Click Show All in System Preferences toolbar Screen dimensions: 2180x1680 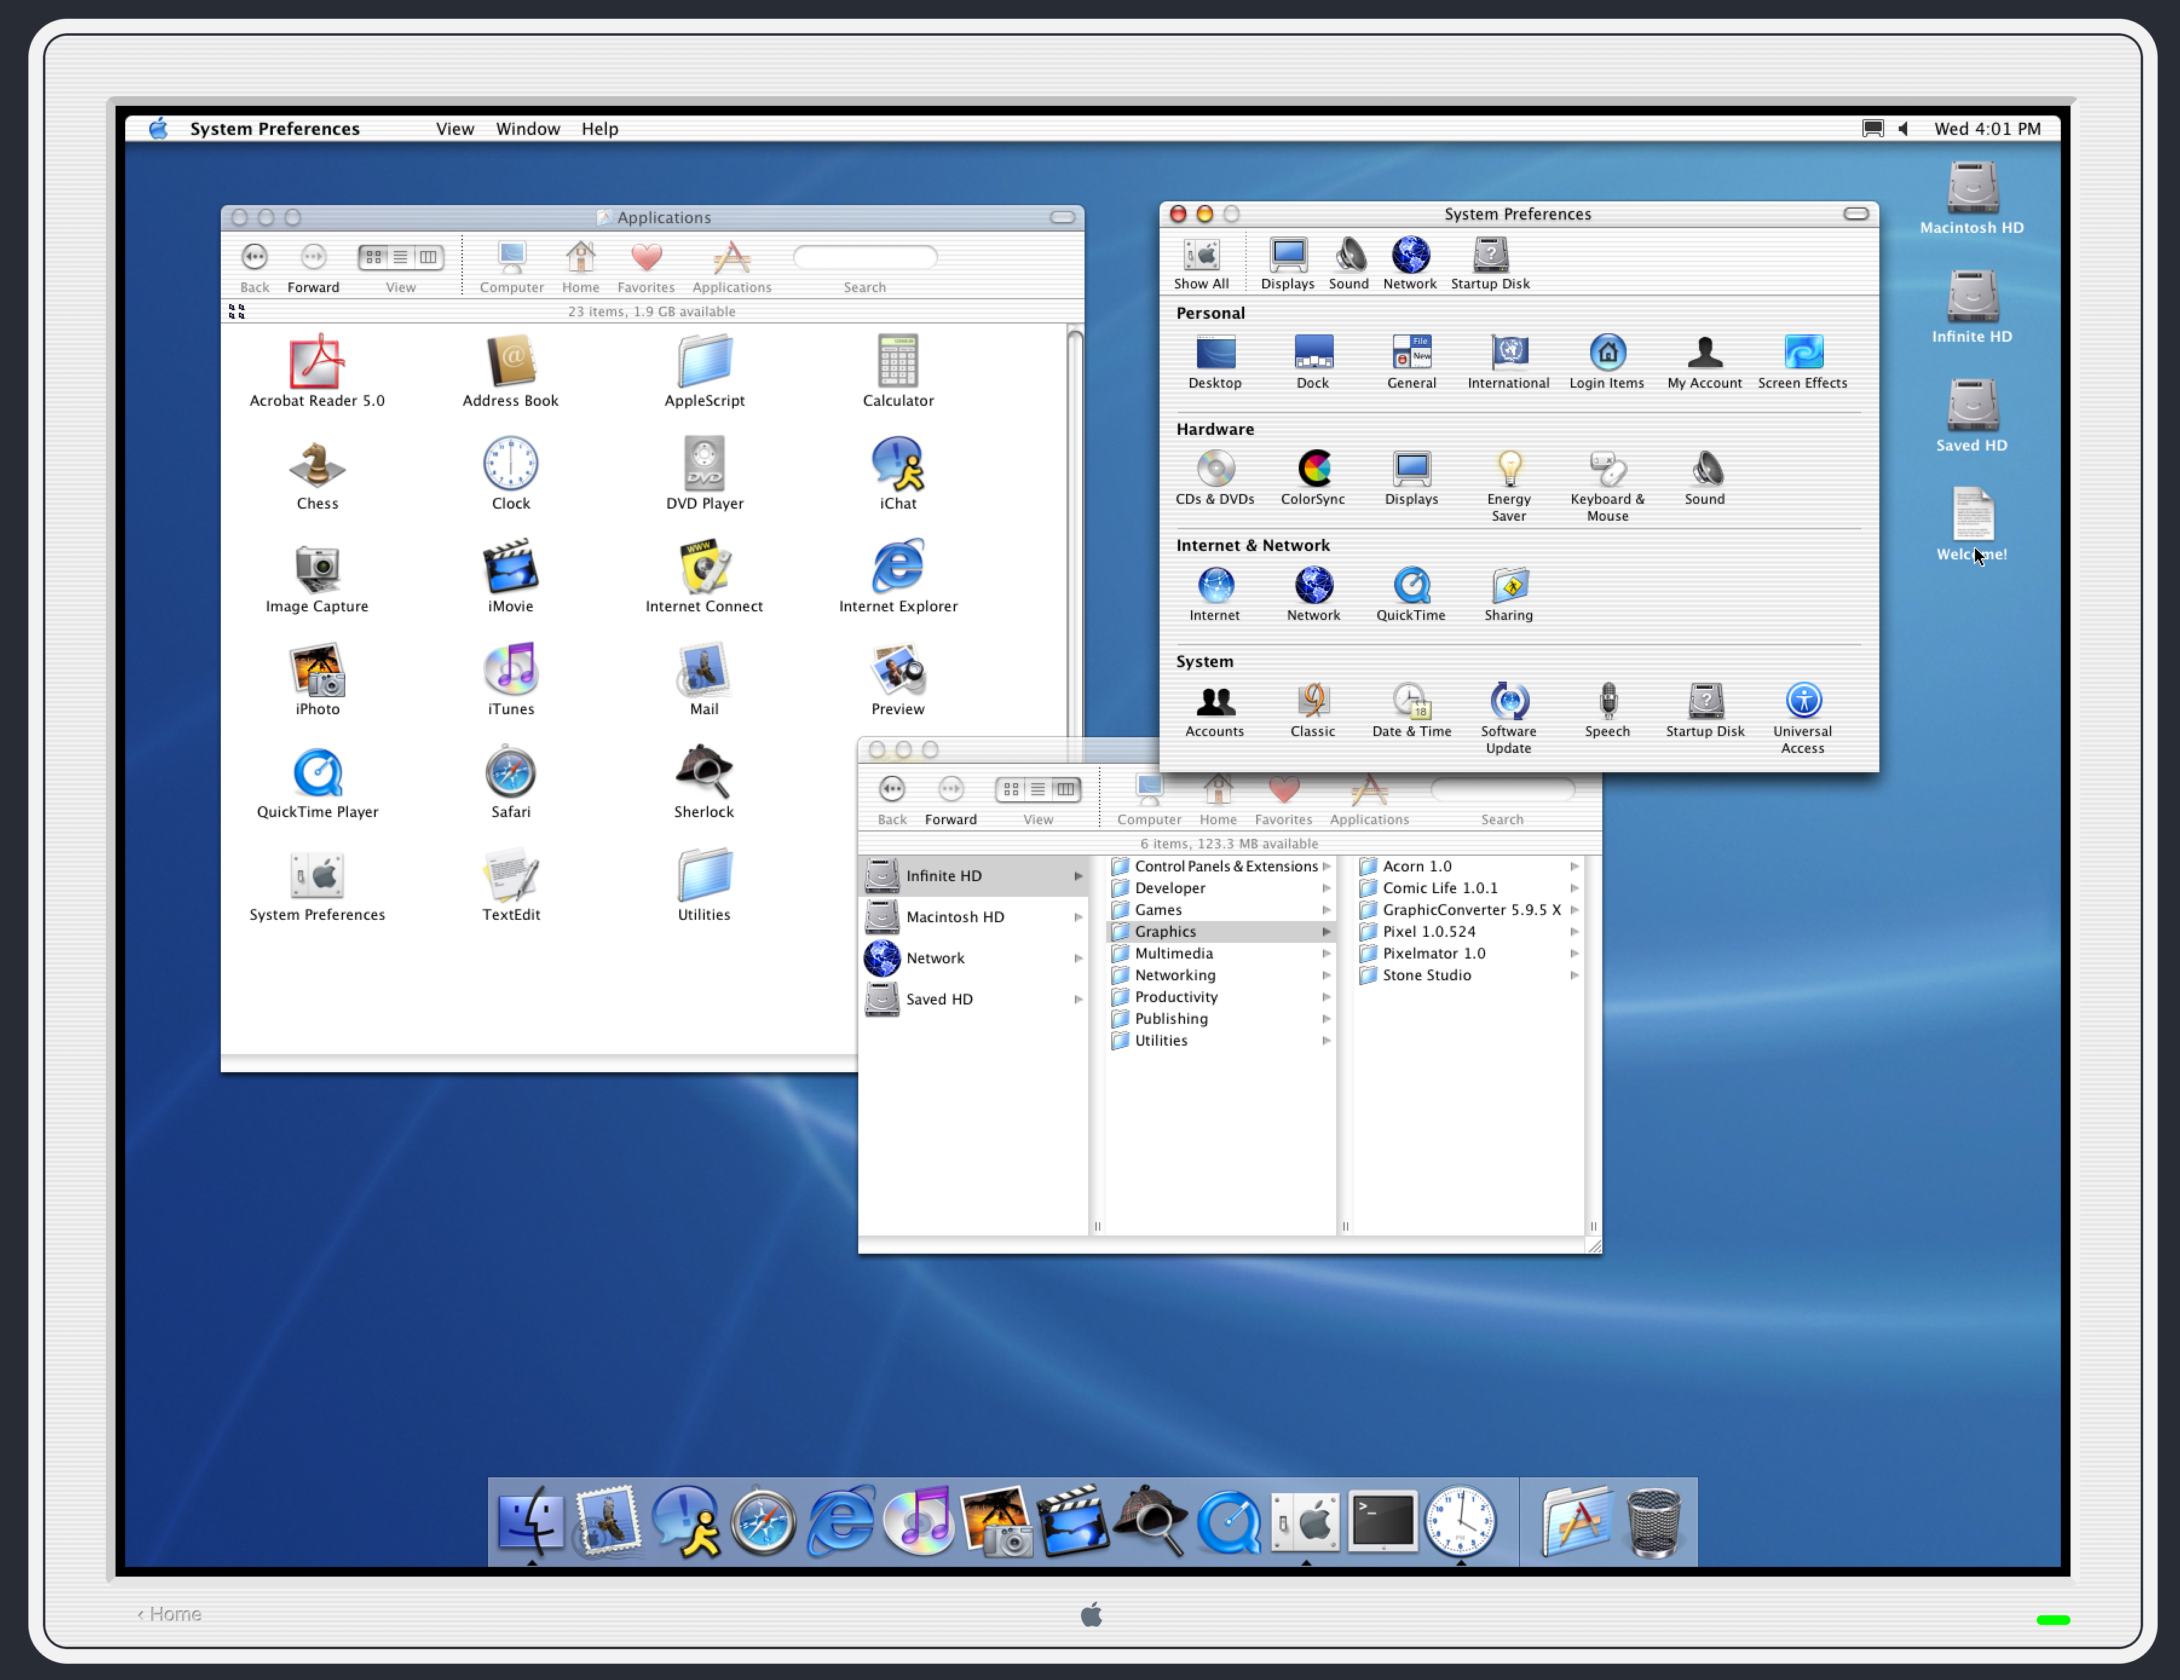point(1201,264)
